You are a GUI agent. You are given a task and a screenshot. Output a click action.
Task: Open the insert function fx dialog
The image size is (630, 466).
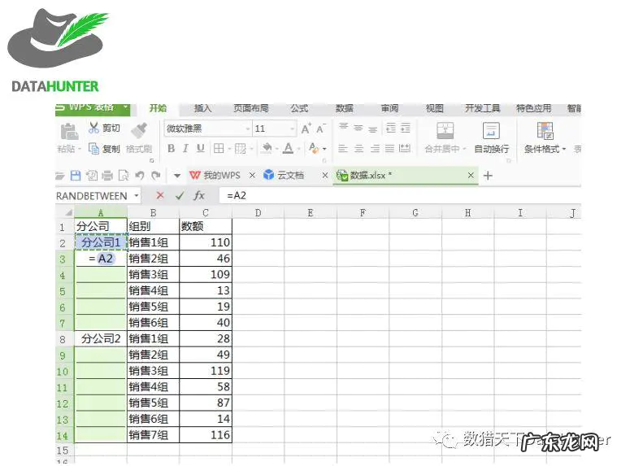[x=199, y=195]
